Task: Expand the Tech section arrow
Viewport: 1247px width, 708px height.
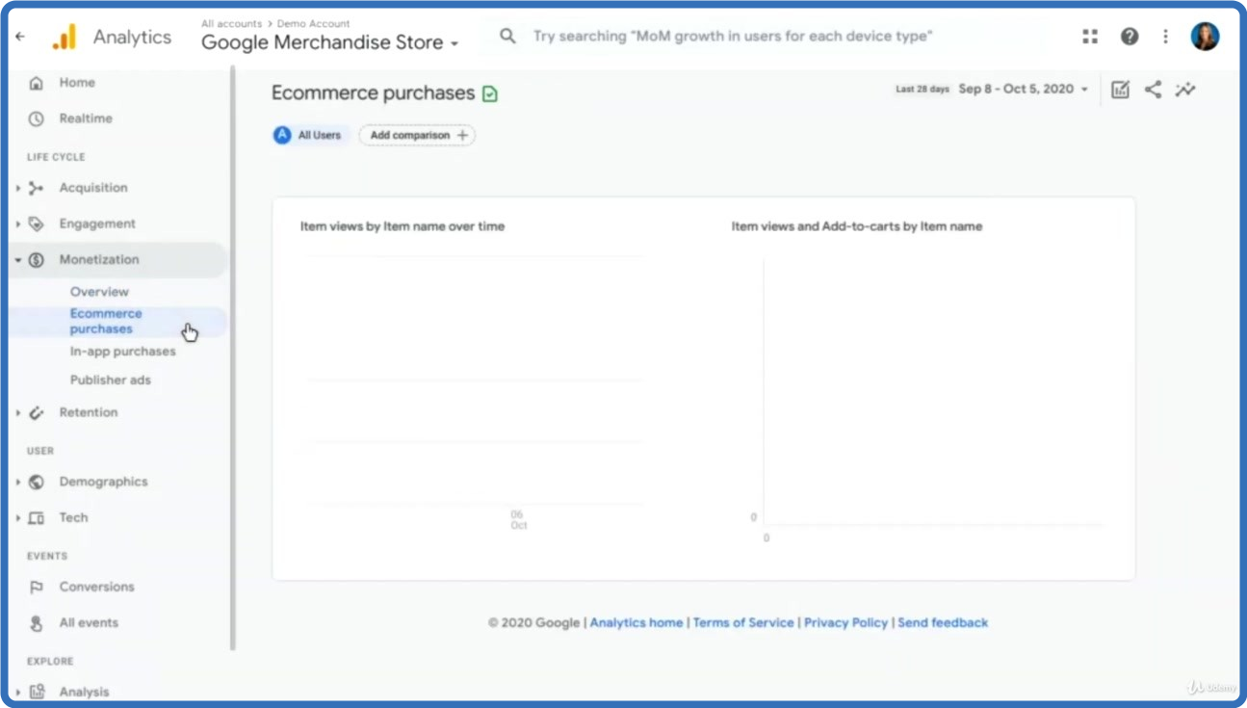Action: coord(18,517)
